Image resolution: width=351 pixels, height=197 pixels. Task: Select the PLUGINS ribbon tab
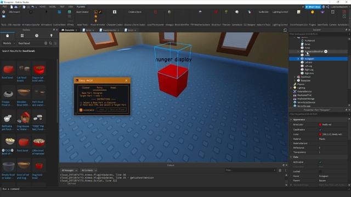tap(81, 7)
